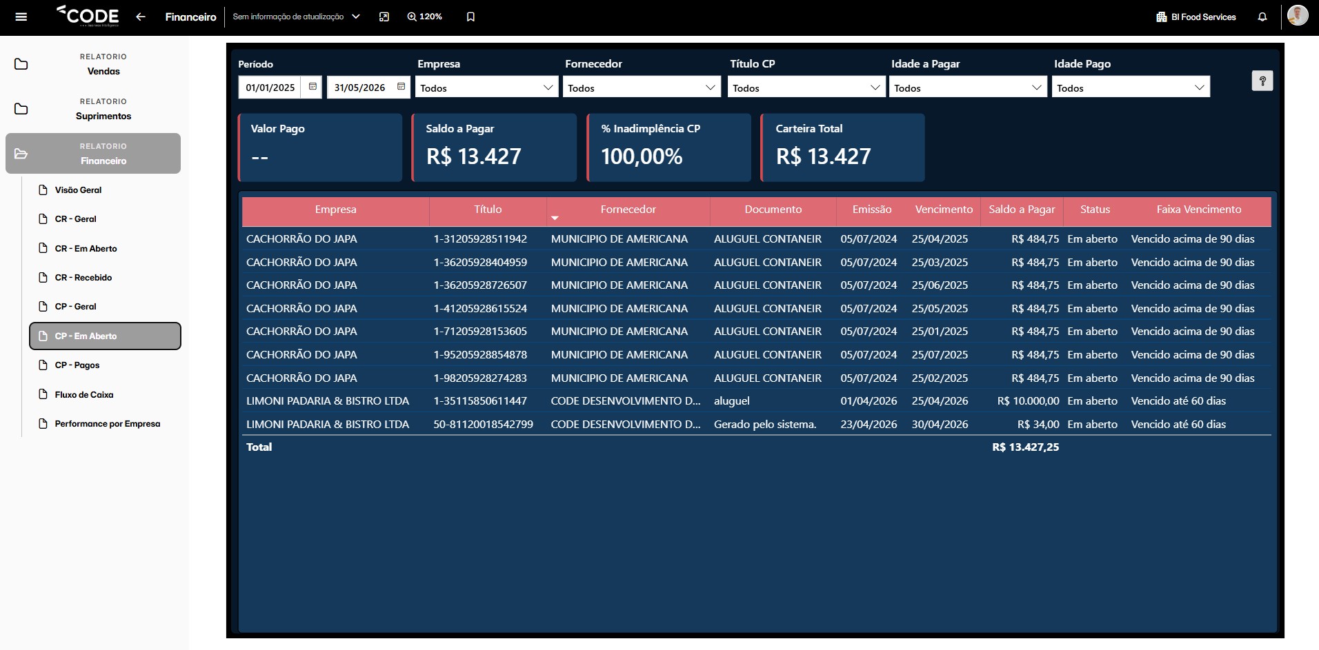Bookmark this report with the bookmark icon

470,17
